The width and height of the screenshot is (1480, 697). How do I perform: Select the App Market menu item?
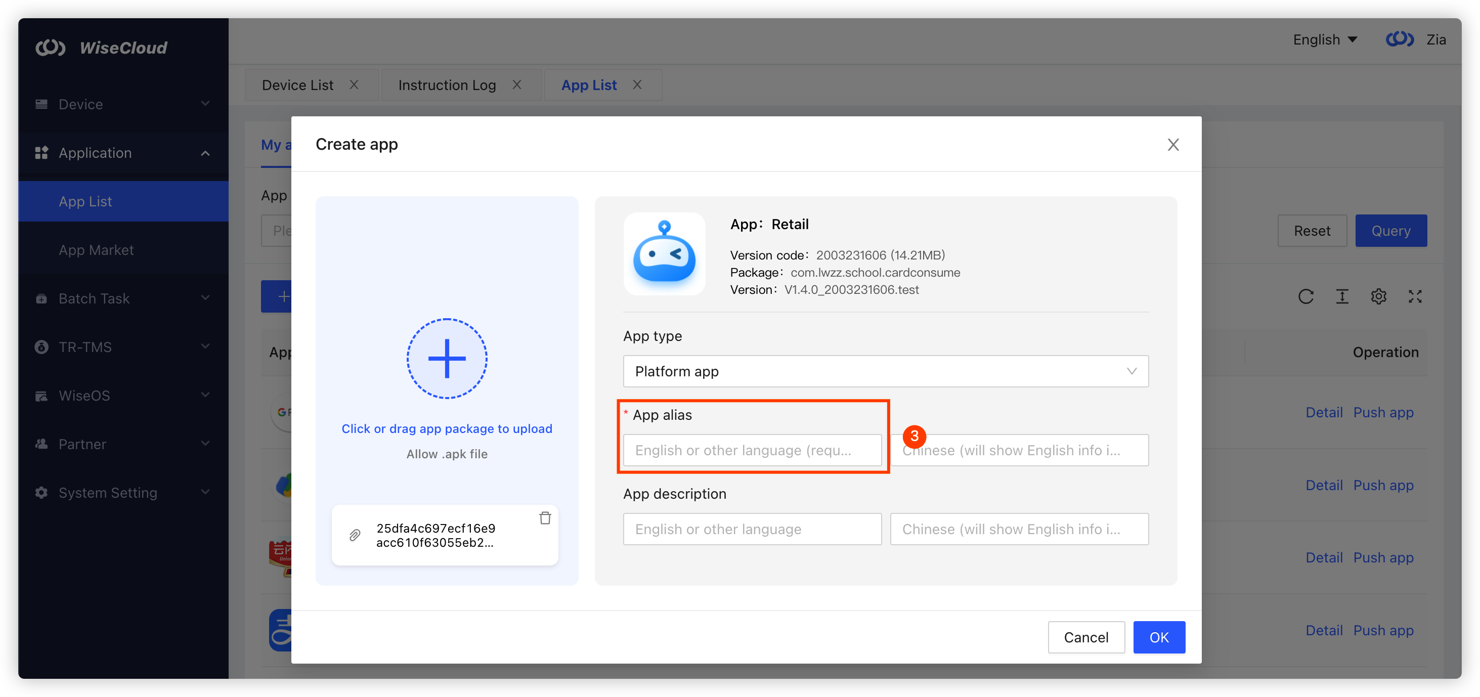click(x=96, y=249)
